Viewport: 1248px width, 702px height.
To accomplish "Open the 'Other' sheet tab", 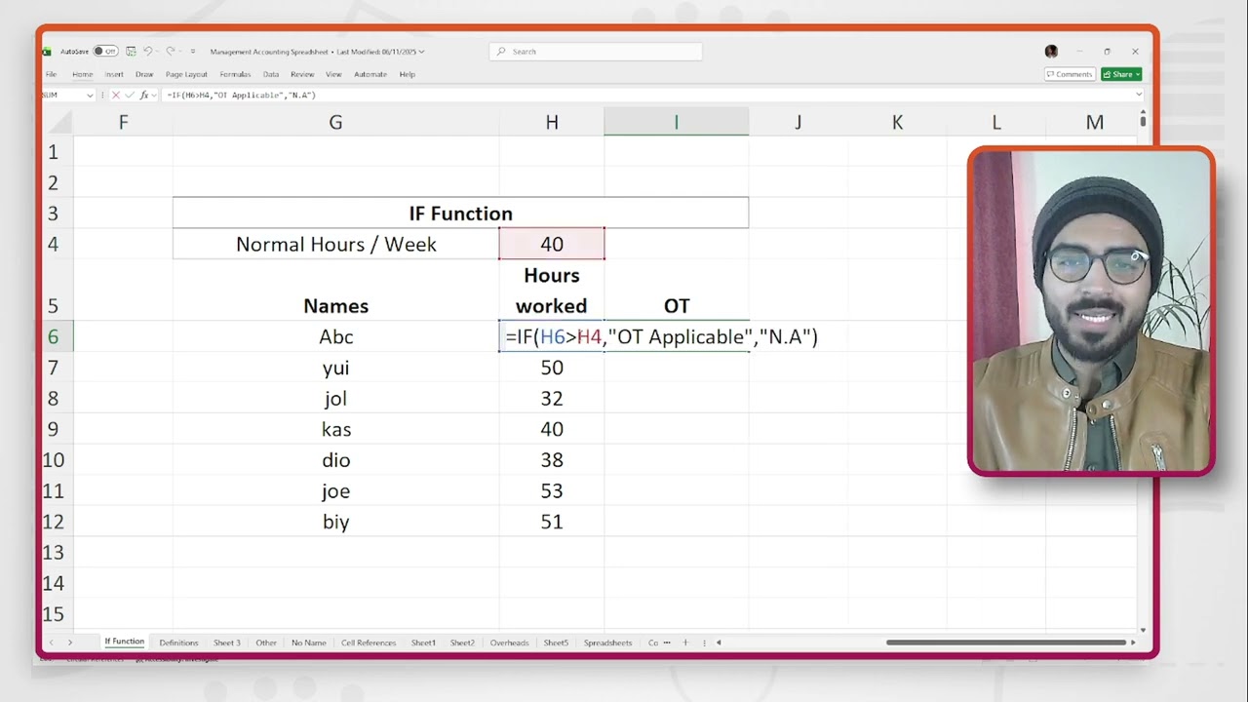I will click(x=266, y=643).
